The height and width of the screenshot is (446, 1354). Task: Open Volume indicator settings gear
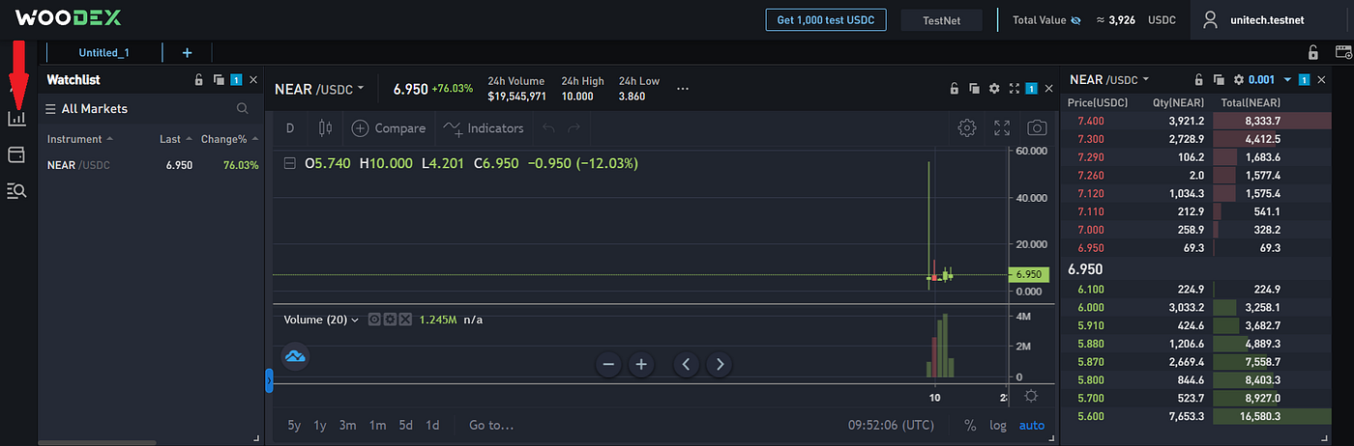click(390, 320)
